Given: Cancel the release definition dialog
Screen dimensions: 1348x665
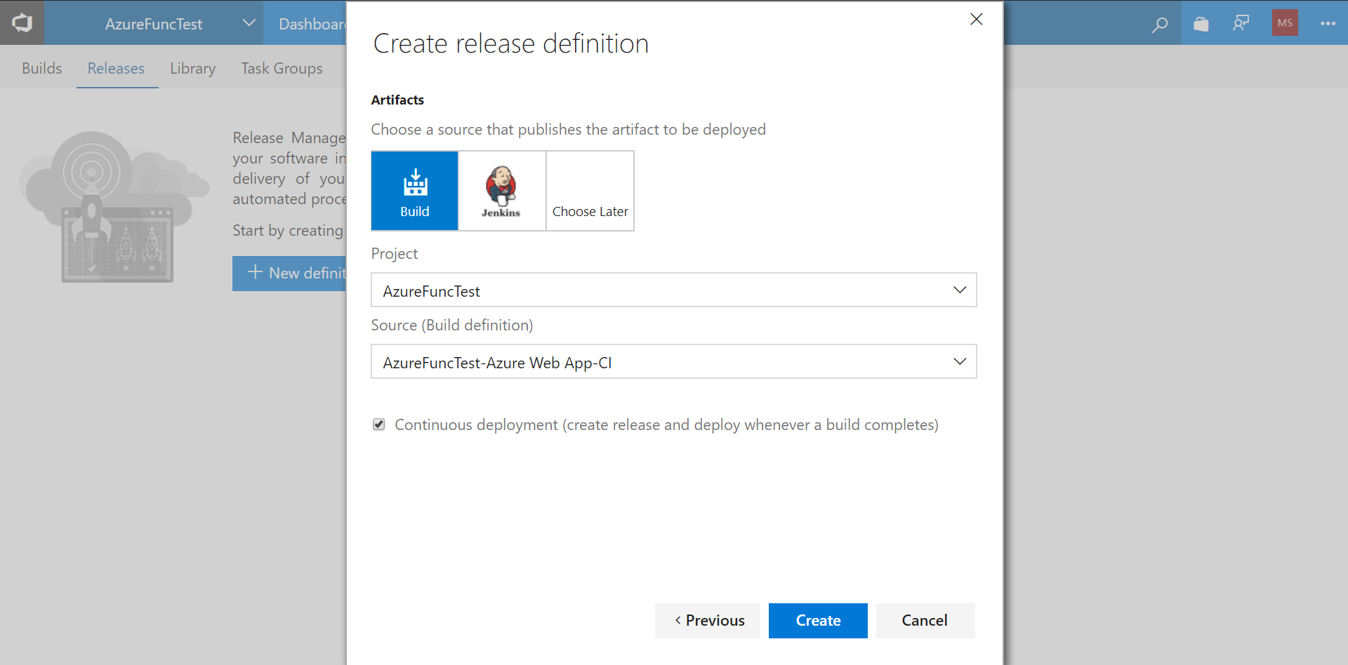Looking at the screenshot, I should point(925,621).
